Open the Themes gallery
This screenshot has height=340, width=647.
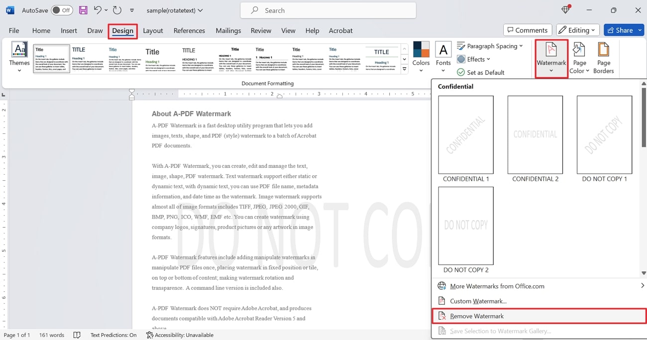click(x=19, y=56)
